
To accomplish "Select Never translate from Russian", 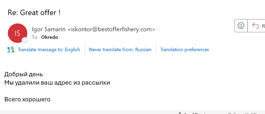I will pyautogui.click(x=120, y=50).
